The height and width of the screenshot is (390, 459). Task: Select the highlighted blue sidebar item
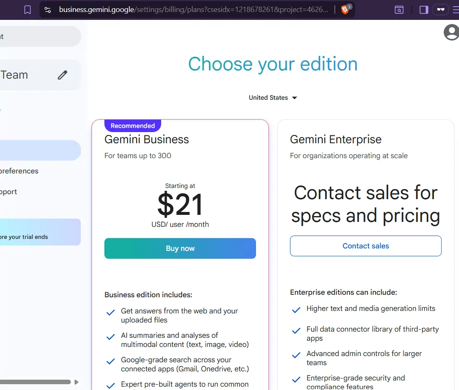click(x=40, y=150)
